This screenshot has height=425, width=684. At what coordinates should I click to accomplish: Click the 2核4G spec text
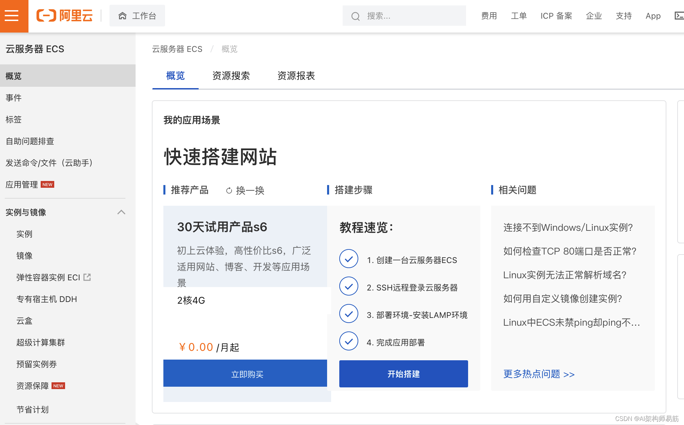click(191, 300)
